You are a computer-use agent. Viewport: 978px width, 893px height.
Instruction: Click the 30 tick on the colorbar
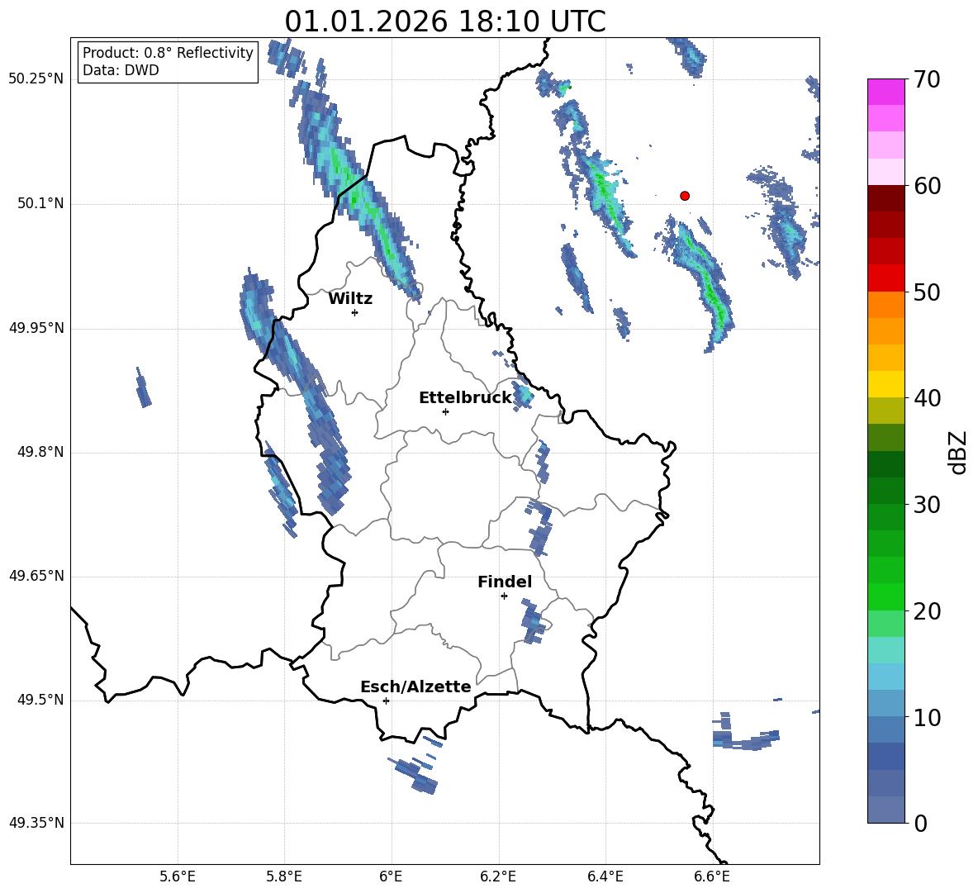pyautogui.click(x=927, y=505)
